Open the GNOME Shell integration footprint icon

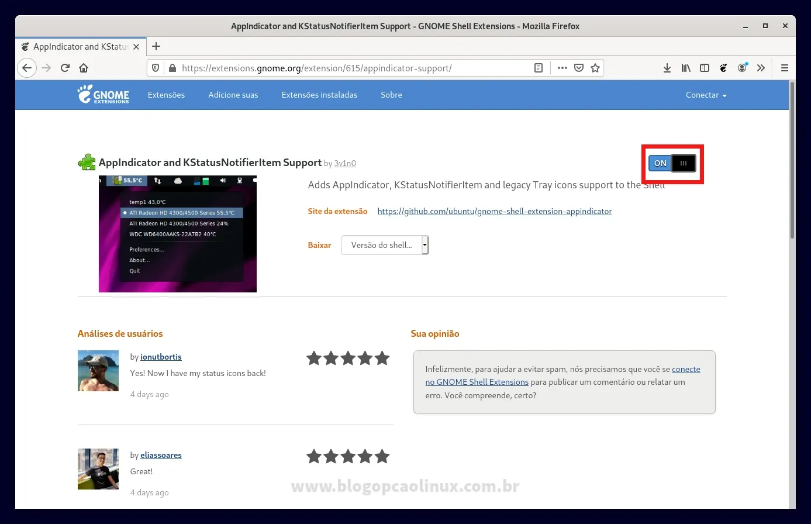(x=723, y=68)
